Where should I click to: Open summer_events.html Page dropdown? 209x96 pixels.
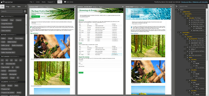coord(101,7)
